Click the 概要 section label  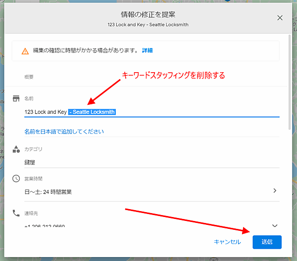29,77
